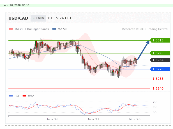
Task: Click the 1.3295 resistance price tag
Action: (x=160, y=53)
